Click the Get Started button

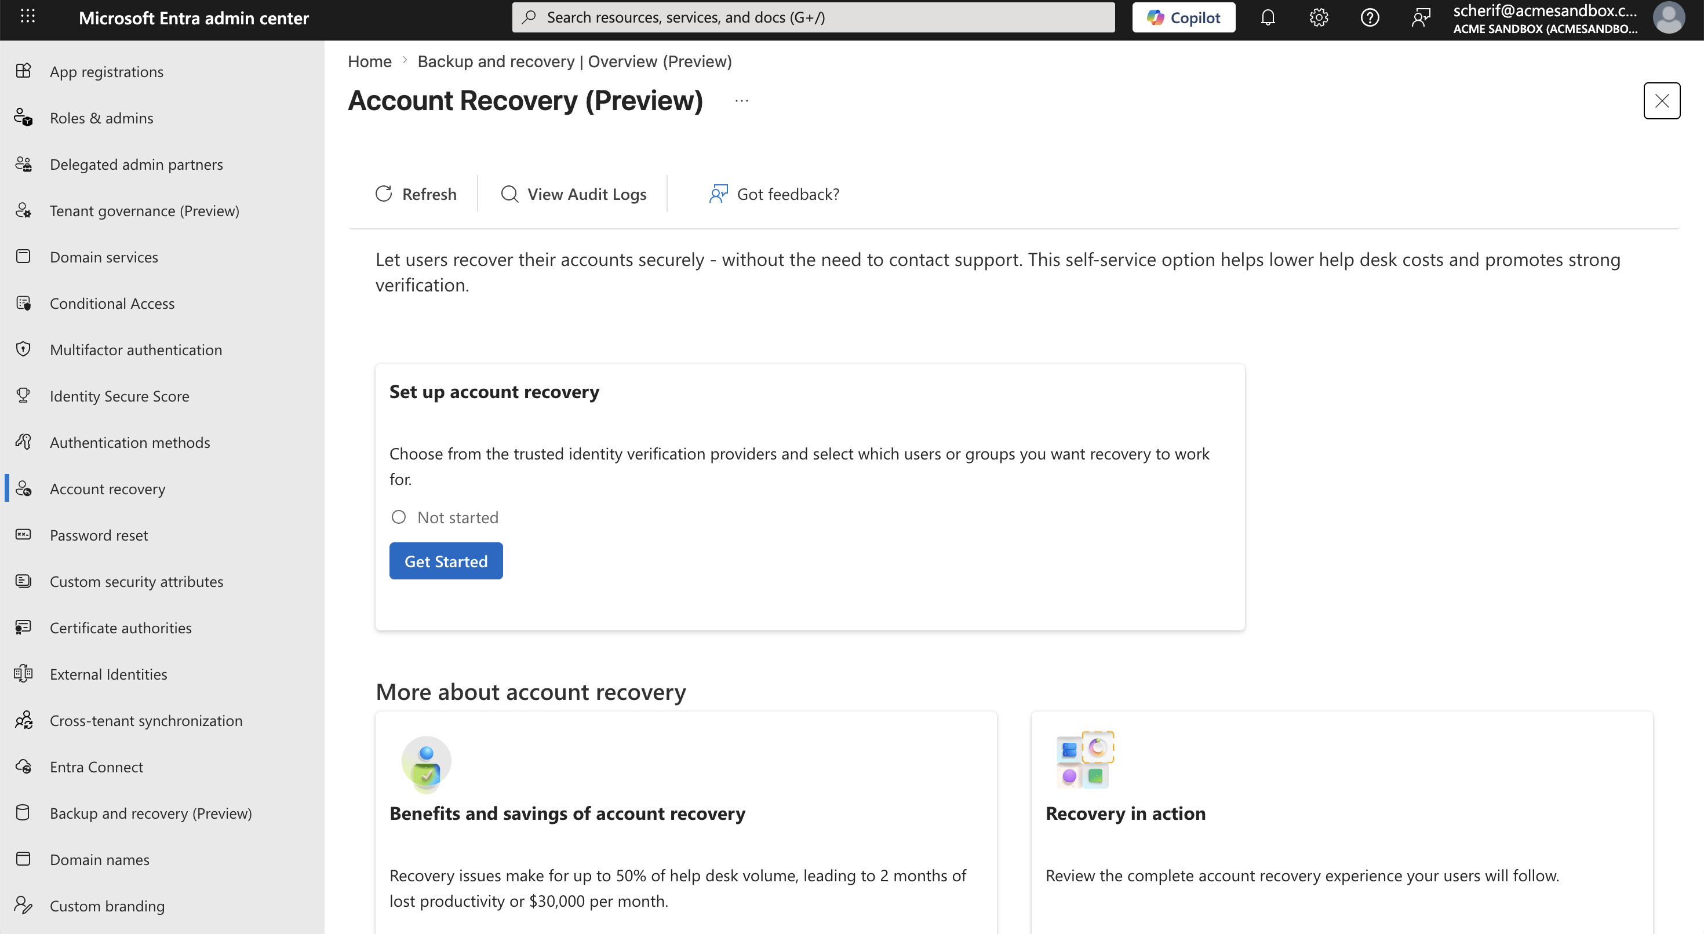pos(446,561)
